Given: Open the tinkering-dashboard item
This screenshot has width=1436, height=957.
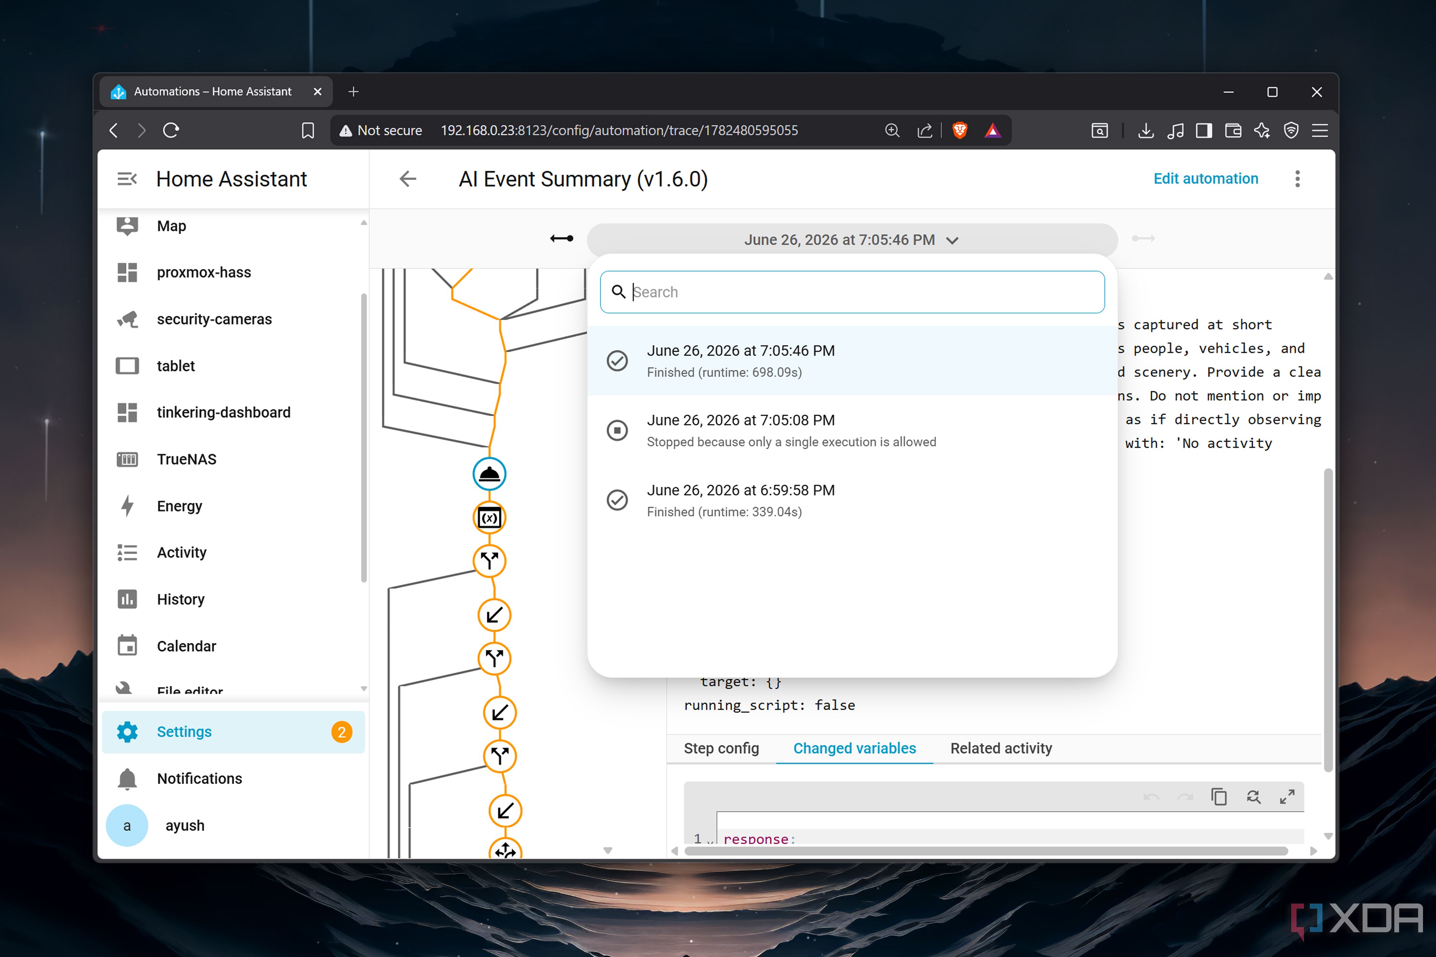Looking at the screenshot, I should click(x=233, y=413).
